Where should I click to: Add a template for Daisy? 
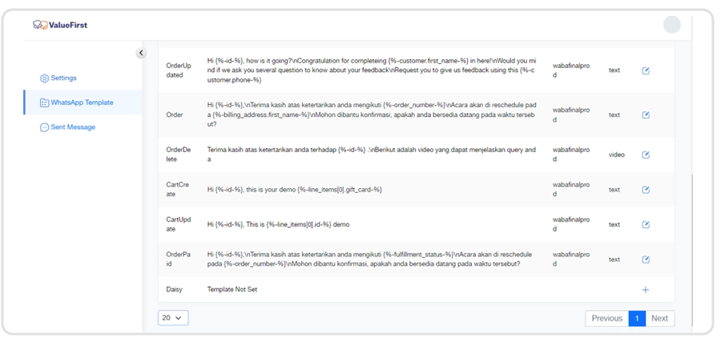click(646, 290)
